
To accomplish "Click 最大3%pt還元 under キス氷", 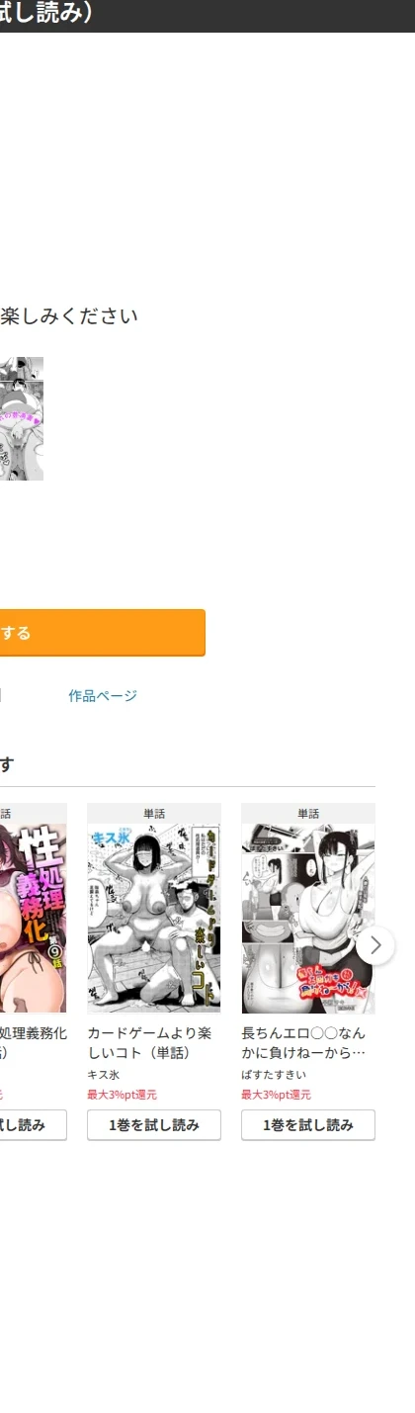I will [x=122, y=1095].
